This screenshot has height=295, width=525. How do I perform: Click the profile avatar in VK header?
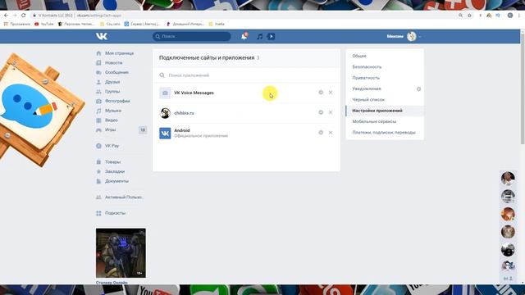[412, 36]
